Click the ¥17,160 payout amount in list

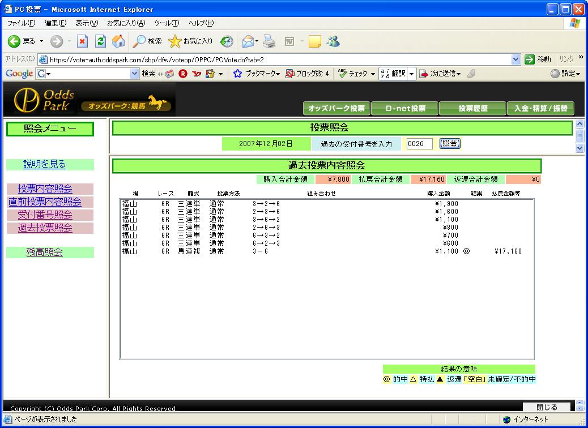tap(508, 251)
